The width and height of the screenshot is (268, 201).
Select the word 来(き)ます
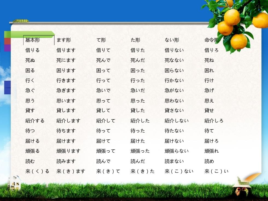coord(71,171)
